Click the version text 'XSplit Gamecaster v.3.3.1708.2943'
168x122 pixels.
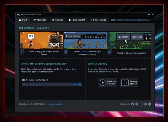pos(32,104)
